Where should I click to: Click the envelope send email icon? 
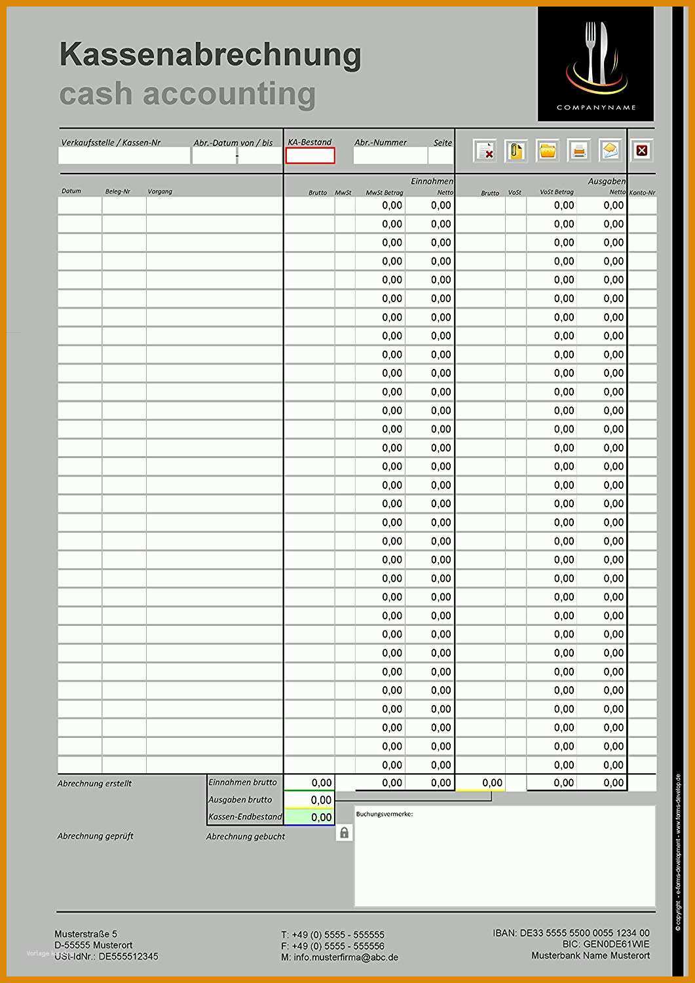pyautogui.click(x=610, y=151)
